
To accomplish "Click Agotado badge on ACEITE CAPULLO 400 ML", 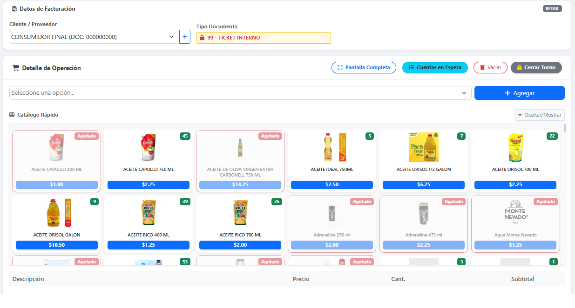I will pos(87,136).
